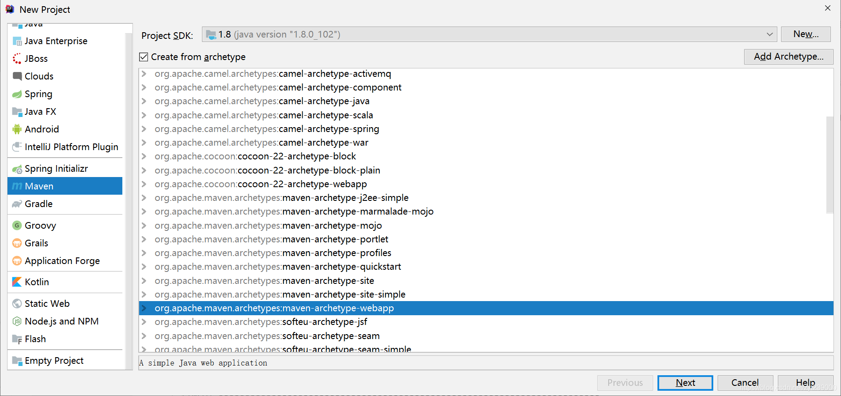841x396 pixels.
Task: Open the Project SDK dropdown arrow
Action: (769, 34)
